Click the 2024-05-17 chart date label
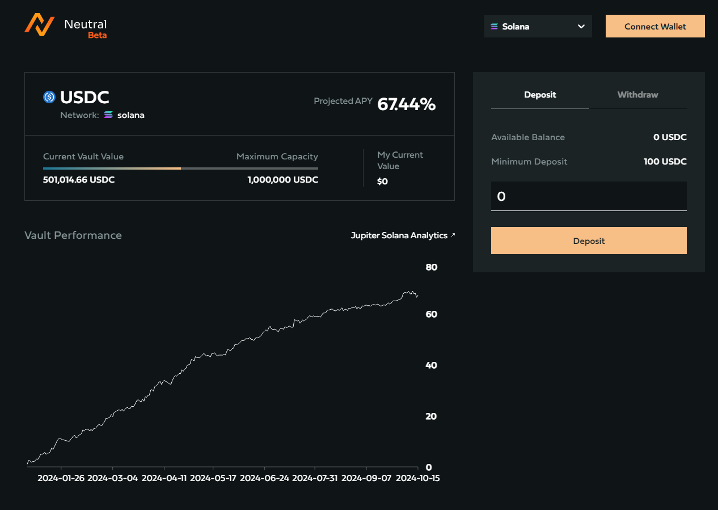This screenshot has height=510, width=718. (x=213, y=478)
